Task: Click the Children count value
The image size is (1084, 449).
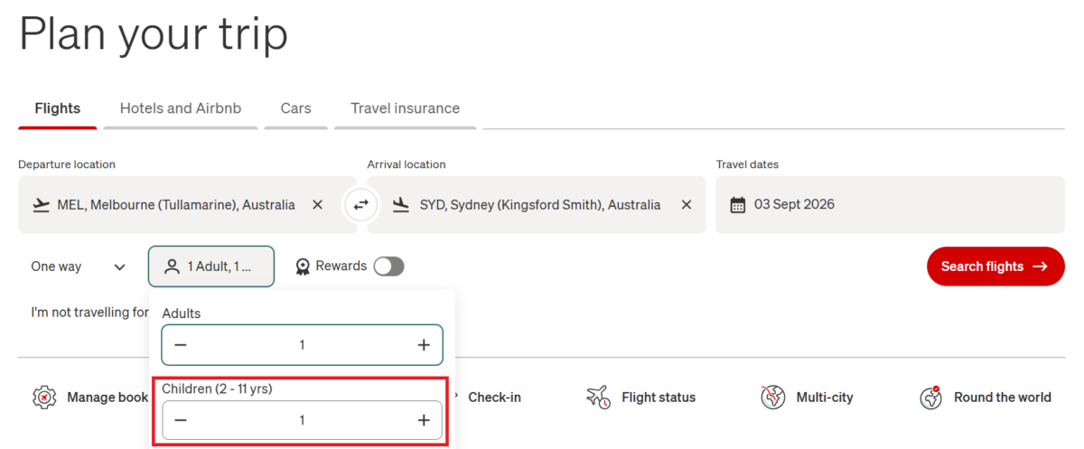Action: click(302, 420)
